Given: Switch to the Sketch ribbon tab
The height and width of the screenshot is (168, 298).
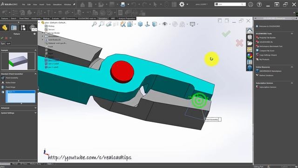Looking at the screenshot, I should click(x=14, y=19).
